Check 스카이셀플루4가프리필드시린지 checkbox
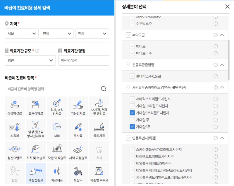The height and width of the screenshot is (186, 234). [x=132, y=149]
